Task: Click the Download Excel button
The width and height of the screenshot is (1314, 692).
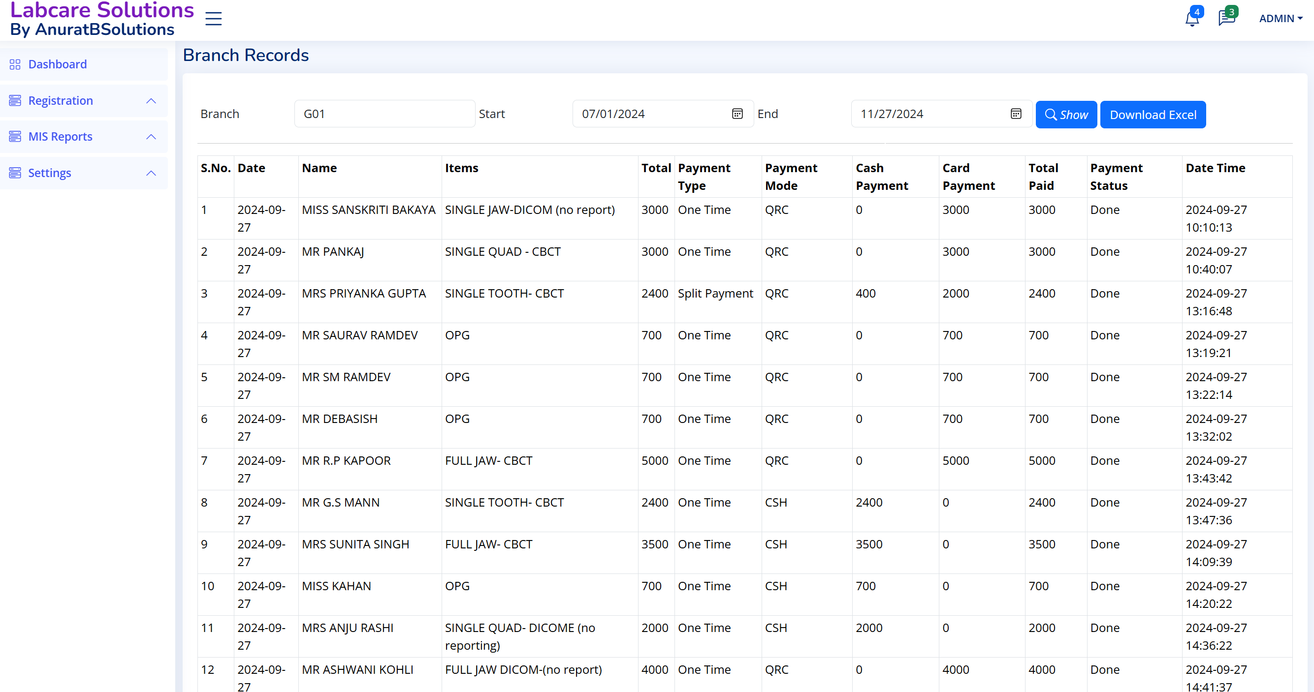Action: coord(1153,115)
